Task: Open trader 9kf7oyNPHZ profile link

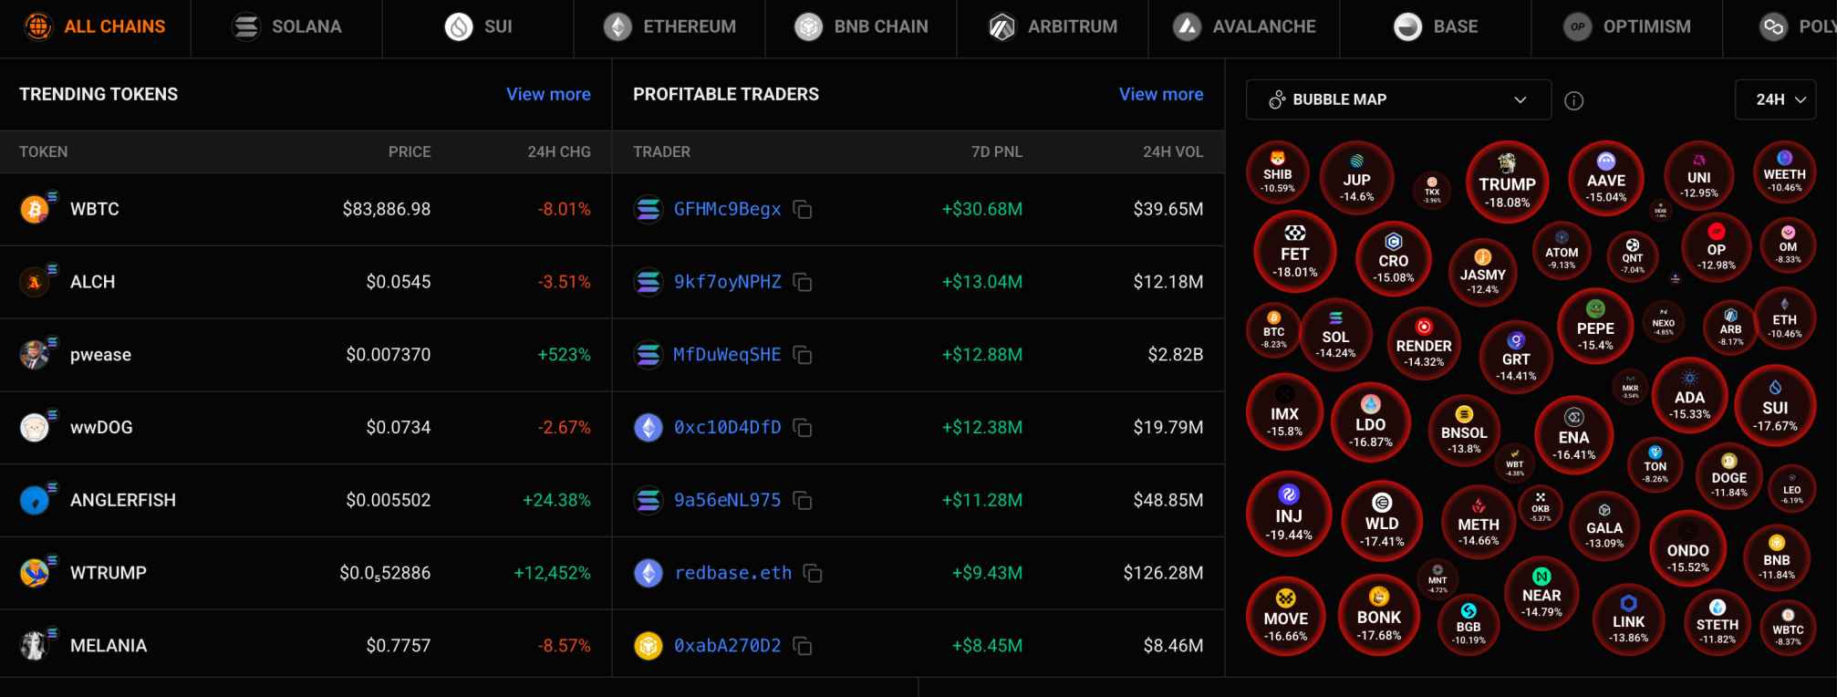Action: point(727,282)
